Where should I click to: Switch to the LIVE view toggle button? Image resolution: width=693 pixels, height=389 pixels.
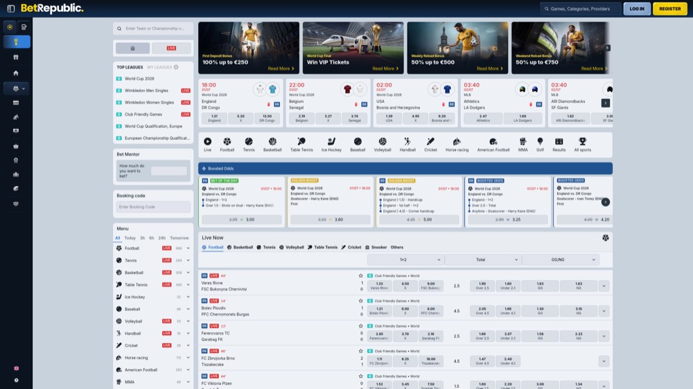[x=171, y=48]
